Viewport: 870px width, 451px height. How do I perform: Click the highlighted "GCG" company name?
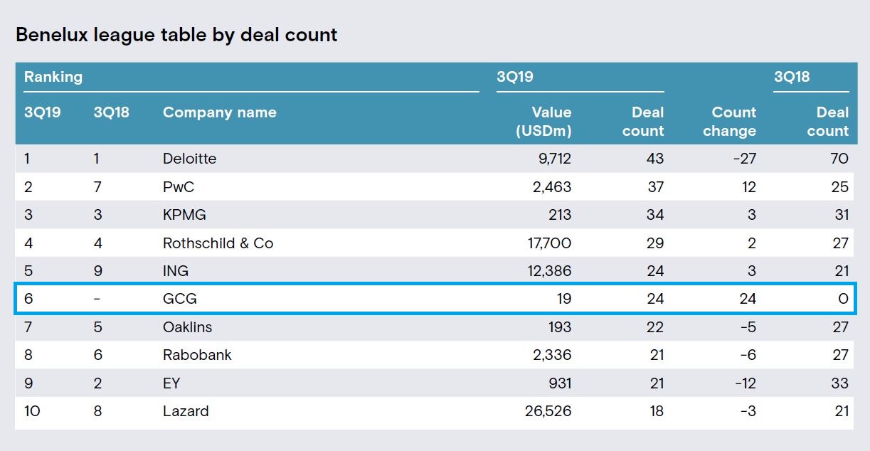coord(180,299)
